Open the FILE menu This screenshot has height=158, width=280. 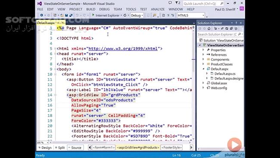pyautogui.click(x=40, y=9)
